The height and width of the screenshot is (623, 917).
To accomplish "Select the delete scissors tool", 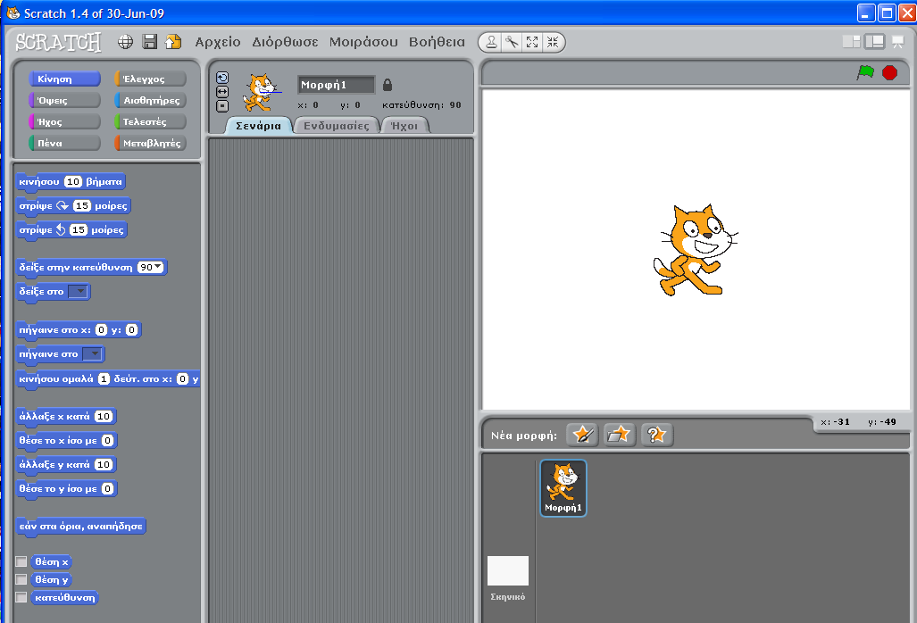I will coord(512,42).
